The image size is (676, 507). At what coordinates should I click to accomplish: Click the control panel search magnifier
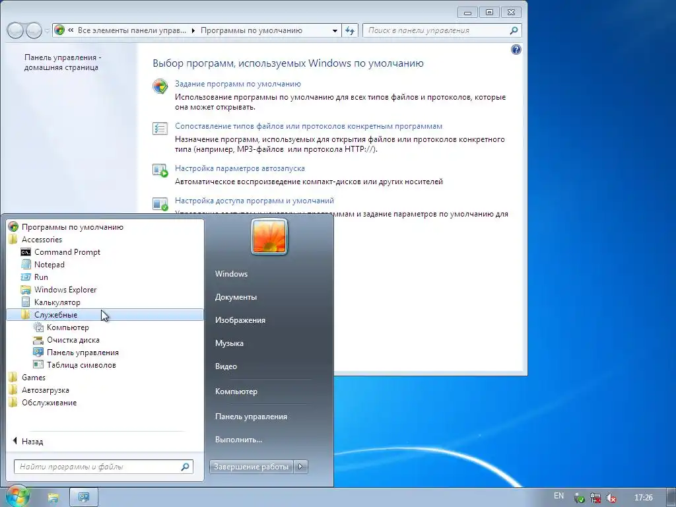[514, 30]
